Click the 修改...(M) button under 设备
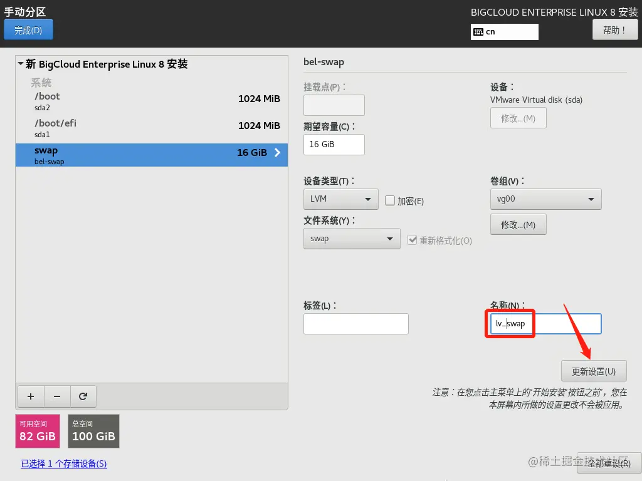The height and width of the screenshot is (481, 642). point(518,118)
